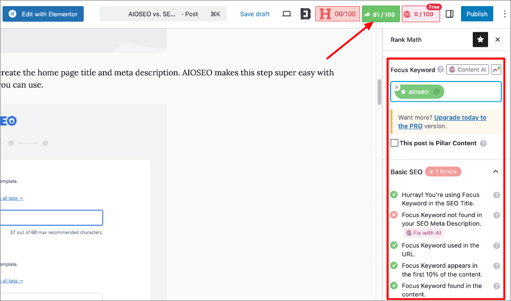The height and width of the screenshot is (301, 511).
Task: Click 'Focus Keyword not found' error text
Action: (x=442, y=220)
